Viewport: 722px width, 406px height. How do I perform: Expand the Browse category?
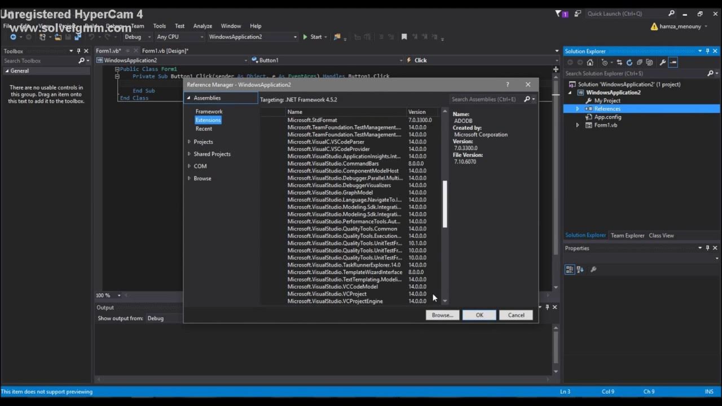(189, 178)
